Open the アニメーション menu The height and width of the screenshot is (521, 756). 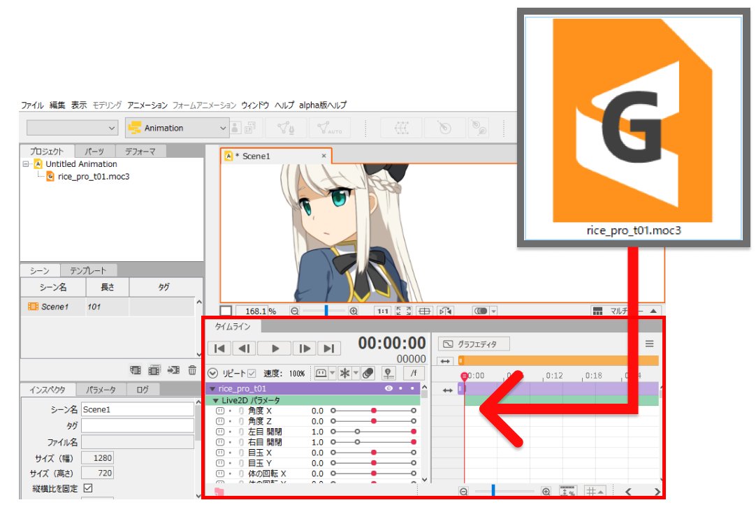[x=147, y=105]
